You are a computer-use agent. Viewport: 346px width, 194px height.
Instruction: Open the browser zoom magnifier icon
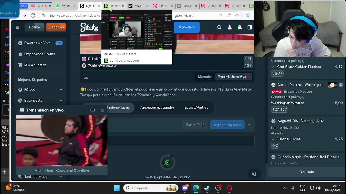coord(221,15)
